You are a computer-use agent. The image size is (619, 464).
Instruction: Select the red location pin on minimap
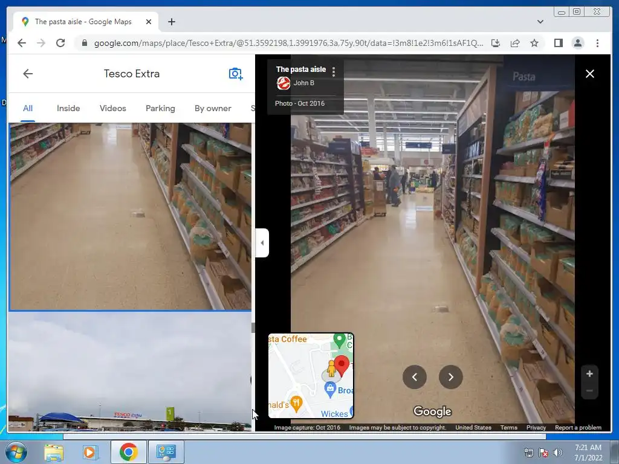coord(342,366)
